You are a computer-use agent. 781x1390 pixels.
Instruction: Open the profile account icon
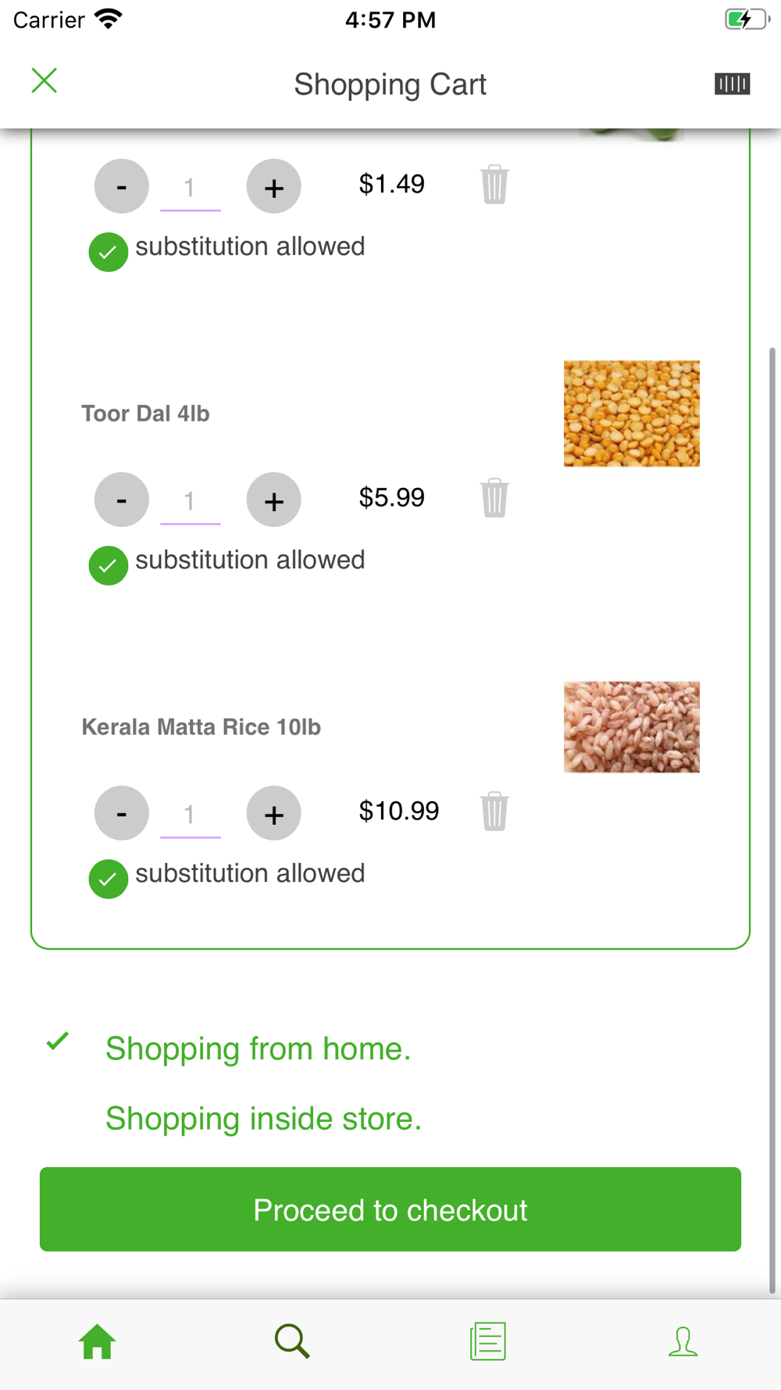click(683, 1342)
